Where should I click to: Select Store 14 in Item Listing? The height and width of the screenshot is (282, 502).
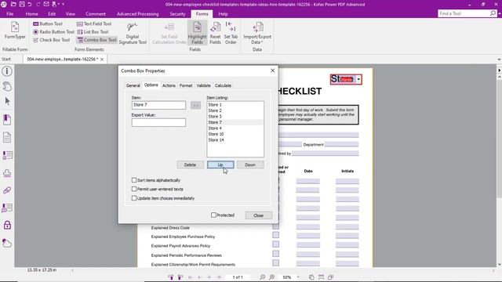click(x=235, y=140)
